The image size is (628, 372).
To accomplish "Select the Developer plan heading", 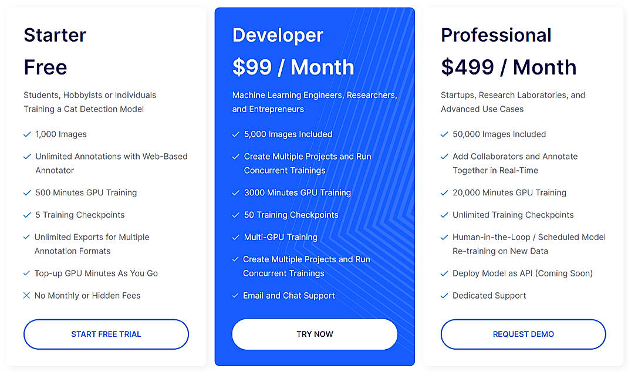I will 278,35.
